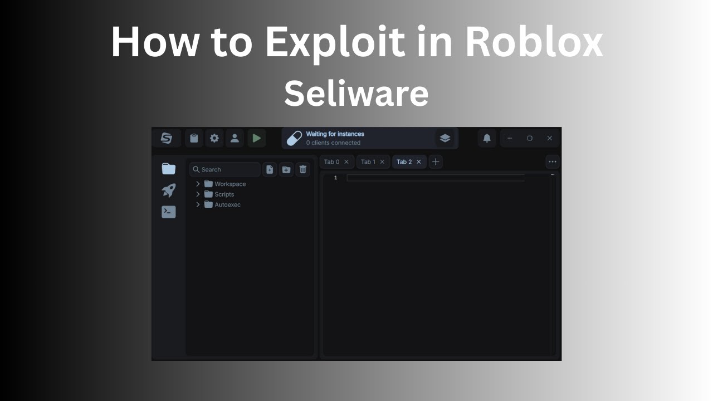
Task: Open the user account icon
Action: click(x=235, y=138)
